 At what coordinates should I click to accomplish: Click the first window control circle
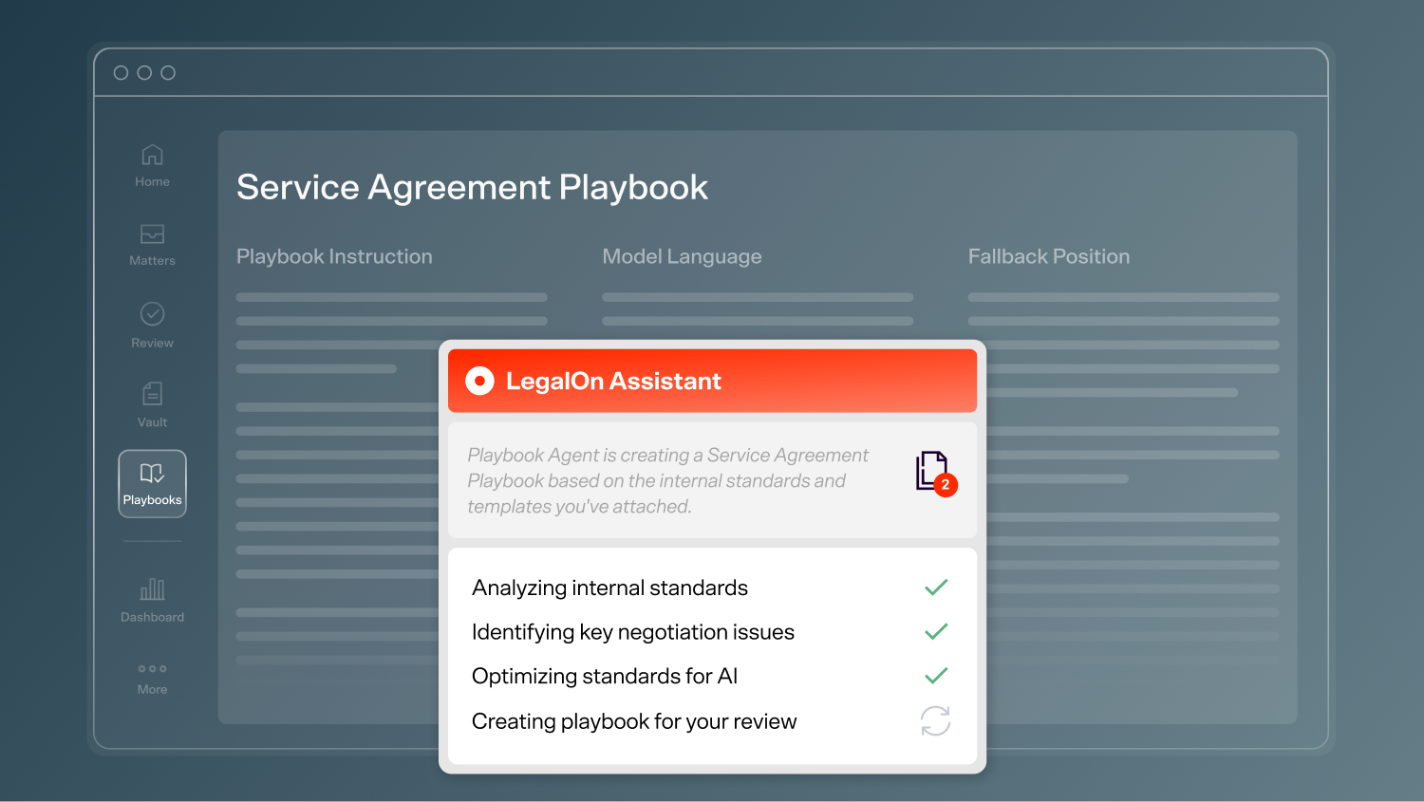click(x=121, y=73)
